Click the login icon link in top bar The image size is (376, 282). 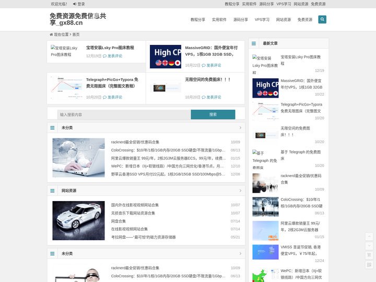tap(75, 4)
